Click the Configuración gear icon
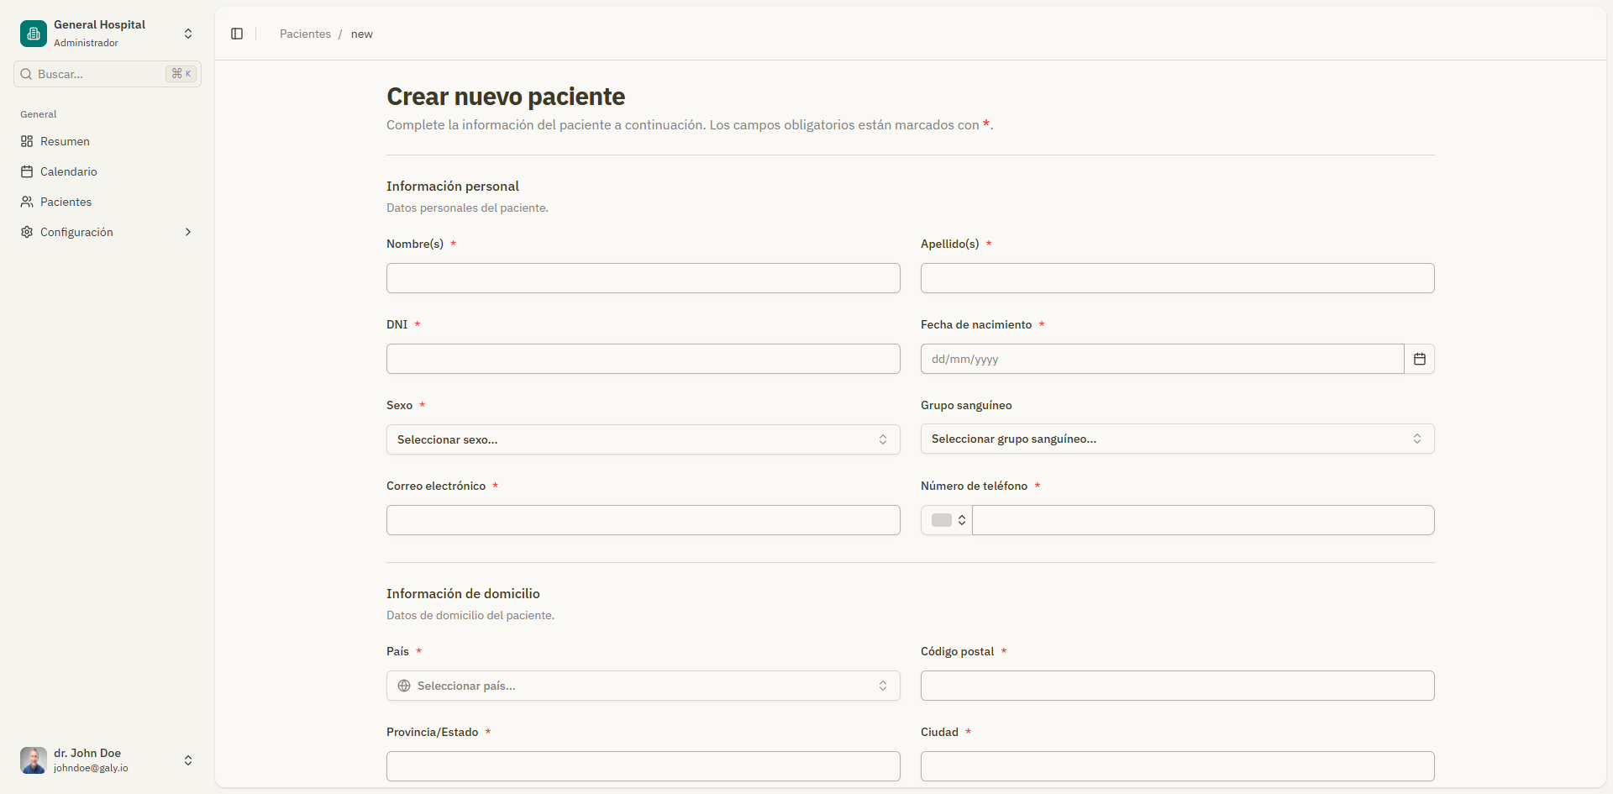 (x=26, y=232)
